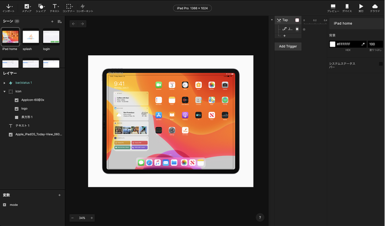The image size is (385, 226).
Task: Collapse the icon container layer
Action: pyautogui.click(x=4, y=92)
